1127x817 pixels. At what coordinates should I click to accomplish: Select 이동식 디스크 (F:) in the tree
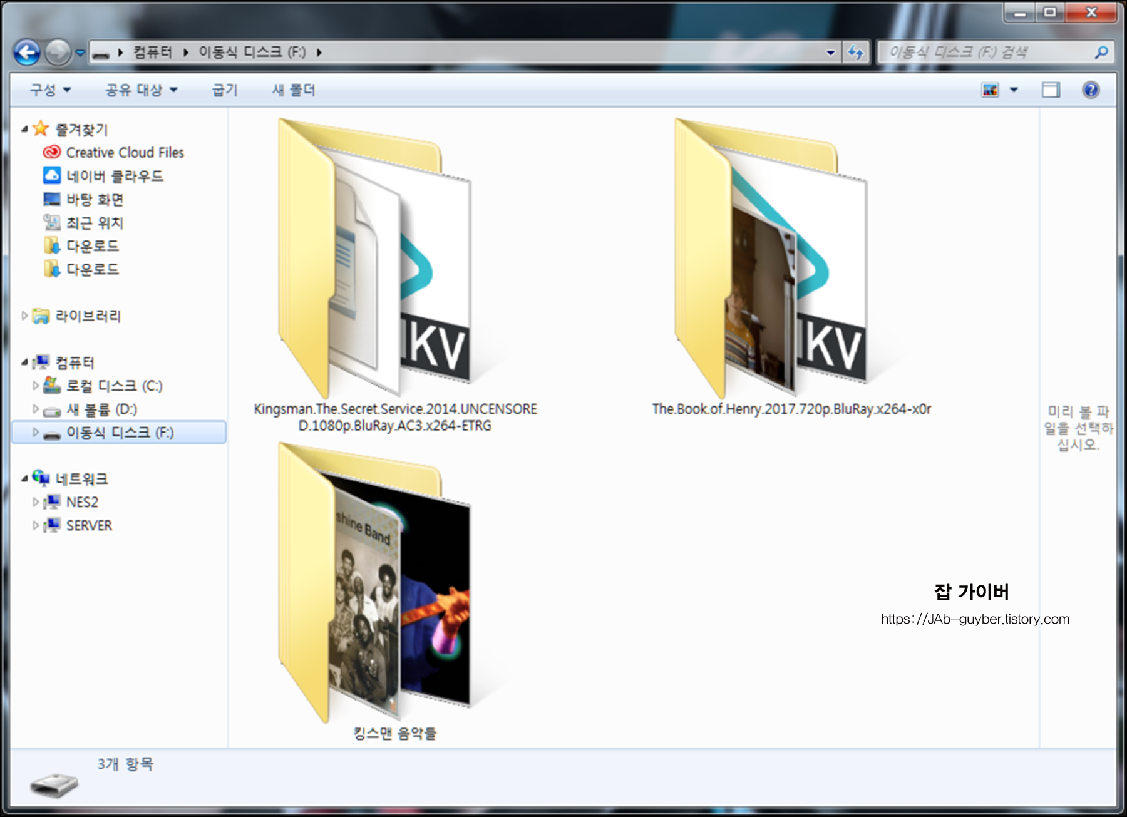(x=120, y=433)
